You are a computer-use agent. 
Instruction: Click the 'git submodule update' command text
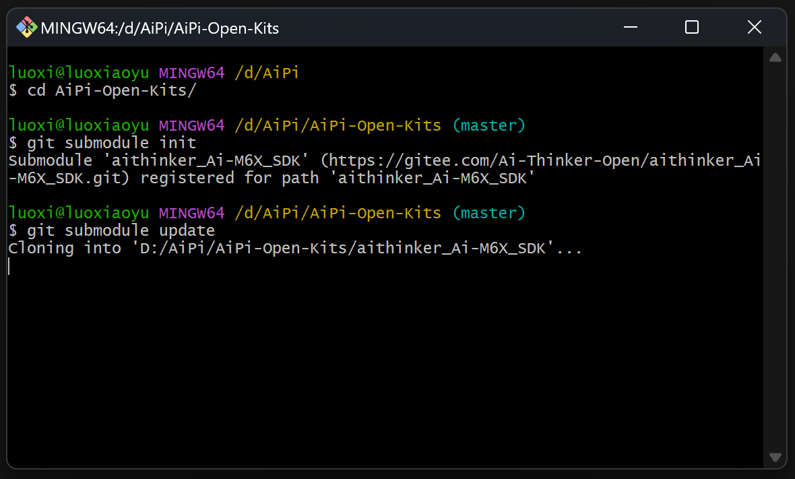[121, 230]
